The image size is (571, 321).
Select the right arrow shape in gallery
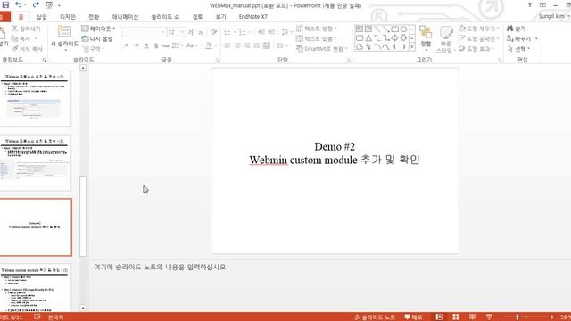click(394, 37)
